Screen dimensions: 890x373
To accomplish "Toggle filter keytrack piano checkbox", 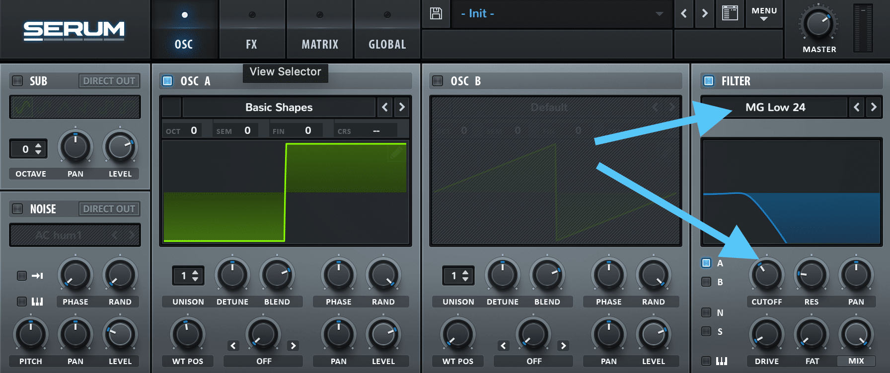I will click(706, 361).
